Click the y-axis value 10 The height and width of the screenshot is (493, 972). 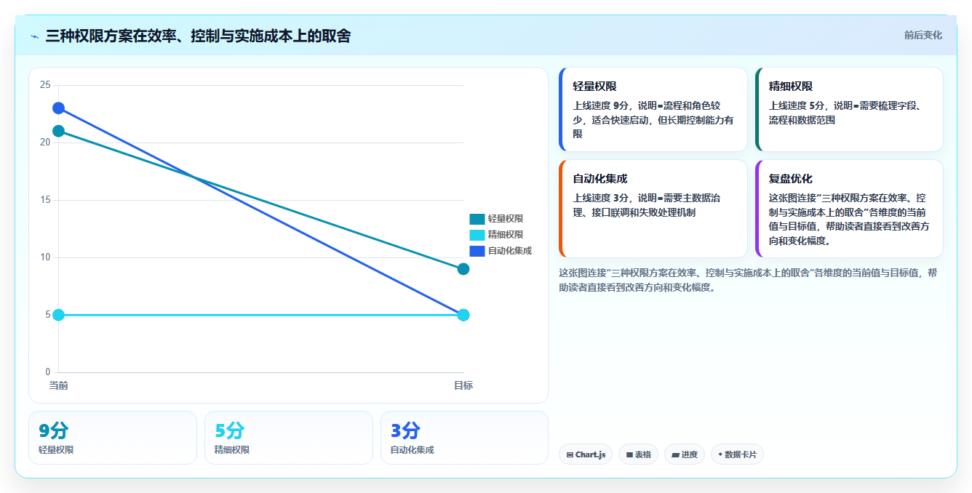click(x=45, y=257)
